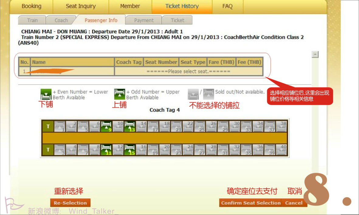Select available upper berth seat 11
Viewport: 359px width, 215px height.
point(106,150)
